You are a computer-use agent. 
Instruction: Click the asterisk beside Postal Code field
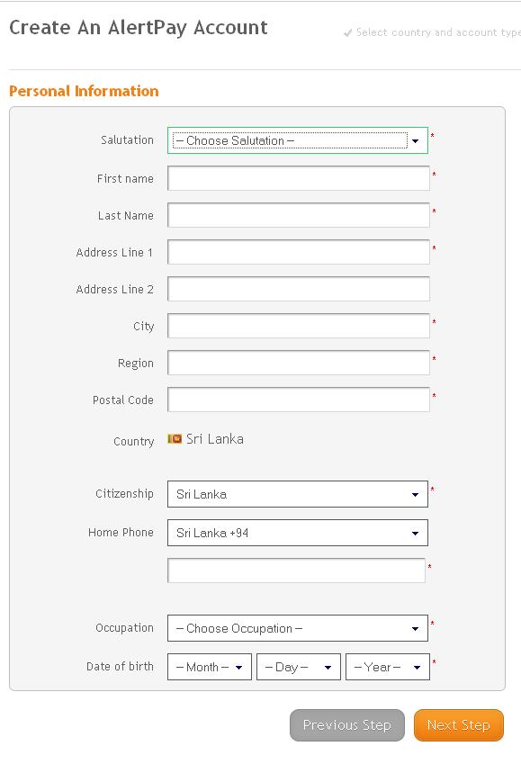[x=436, y=394]
